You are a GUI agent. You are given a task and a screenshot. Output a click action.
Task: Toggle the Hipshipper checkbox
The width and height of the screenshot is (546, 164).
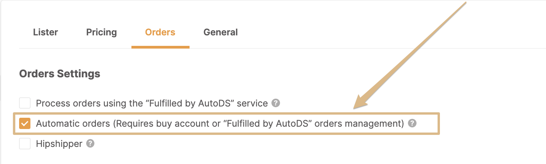(x=25, y=144)
